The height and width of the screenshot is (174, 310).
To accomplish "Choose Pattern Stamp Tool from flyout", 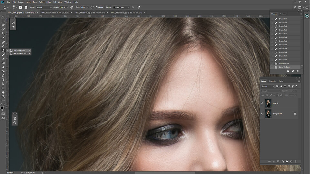I will click(19, 53).
